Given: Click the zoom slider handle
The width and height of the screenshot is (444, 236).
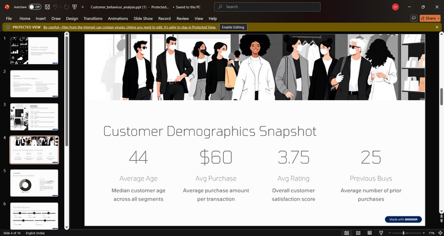Looking at the screenshot, I should point(403,233).
